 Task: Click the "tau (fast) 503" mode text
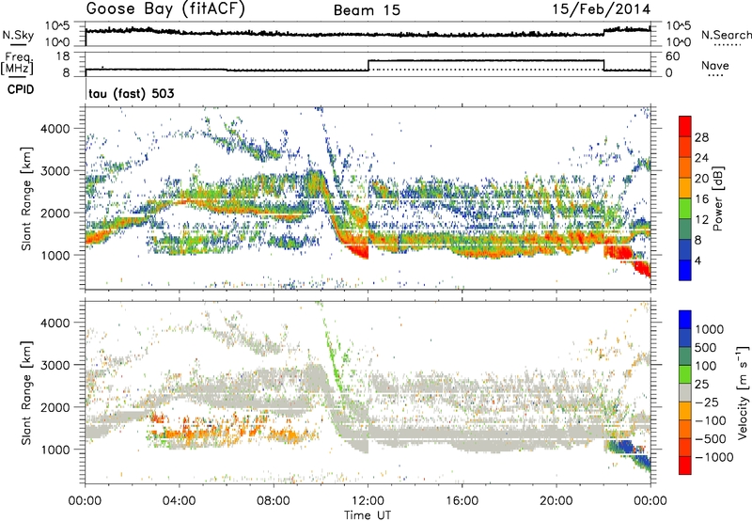[132, 93]
